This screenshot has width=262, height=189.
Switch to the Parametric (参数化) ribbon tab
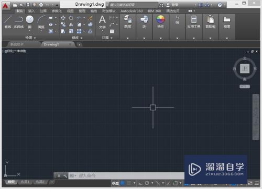point(57,11)
